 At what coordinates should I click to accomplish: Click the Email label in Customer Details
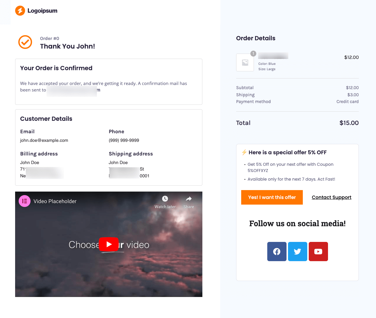pyautogui.click(x=27, y=131)
